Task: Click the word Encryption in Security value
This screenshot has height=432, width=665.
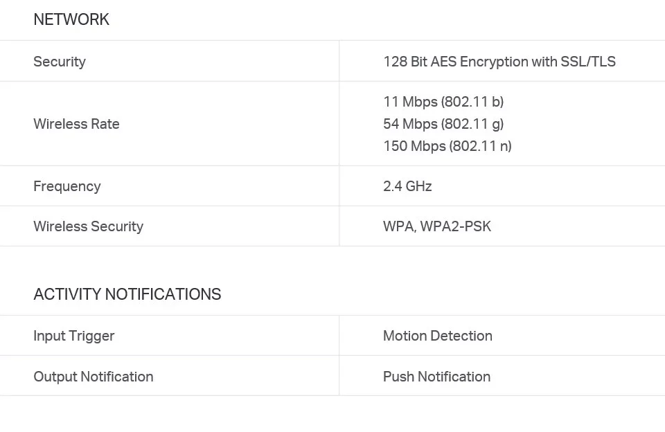Action: point(493,62)
